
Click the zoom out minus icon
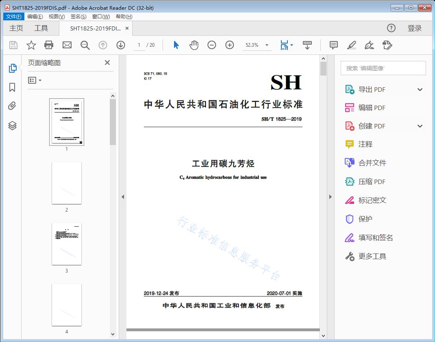click(212, 45)
